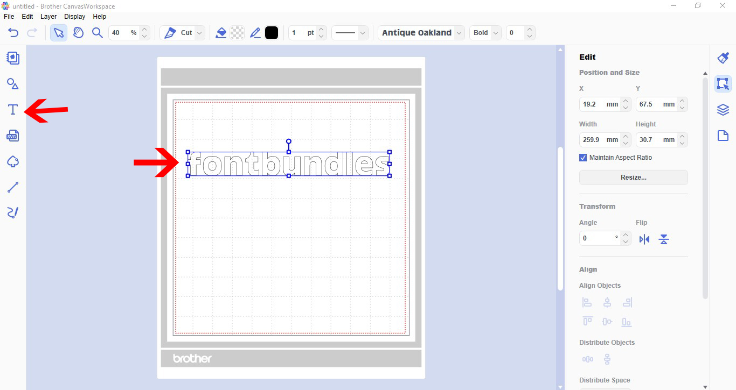The height and width of the screenshot is (390, 736).
Task: Select the arrow Select tool
Action: click(x=59, y=33)
